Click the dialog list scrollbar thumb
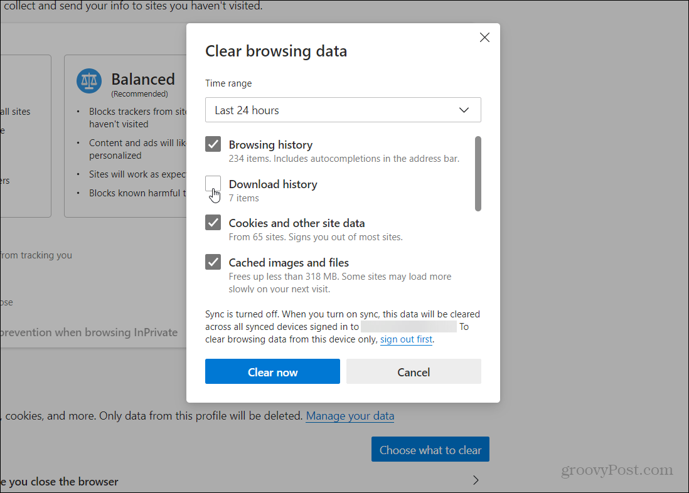 point(478,174)
